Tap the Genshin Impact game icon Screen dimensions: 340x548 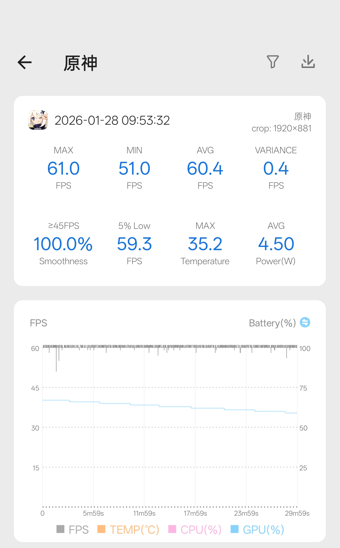click(x=38, y=120)
